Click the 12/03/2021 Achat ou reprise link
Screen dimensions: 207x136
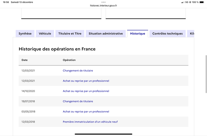(x=86, y=81)
